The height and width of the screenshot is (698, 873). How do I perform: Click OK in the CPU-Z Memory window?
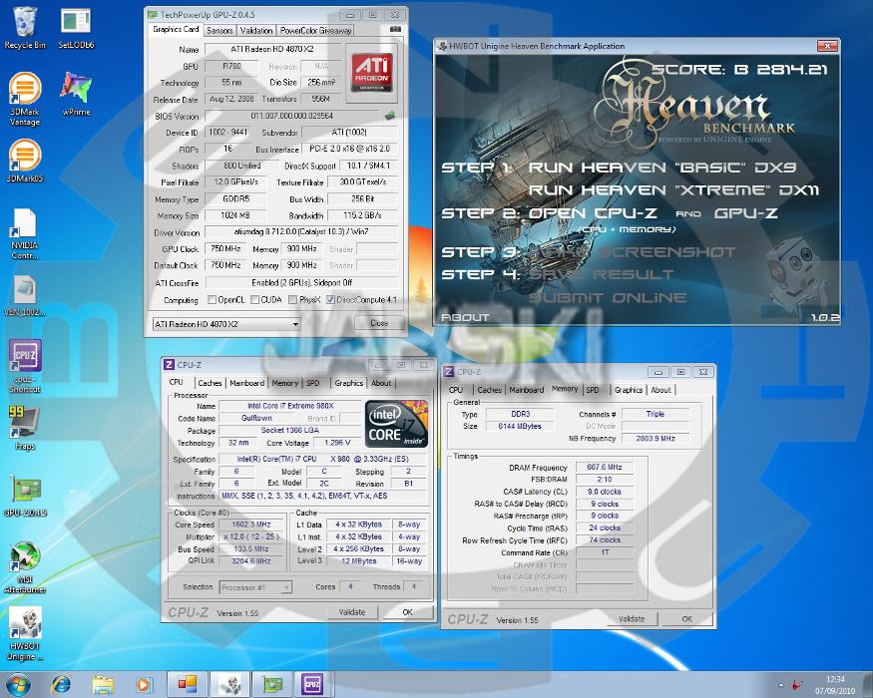click(x=687, y=618)
